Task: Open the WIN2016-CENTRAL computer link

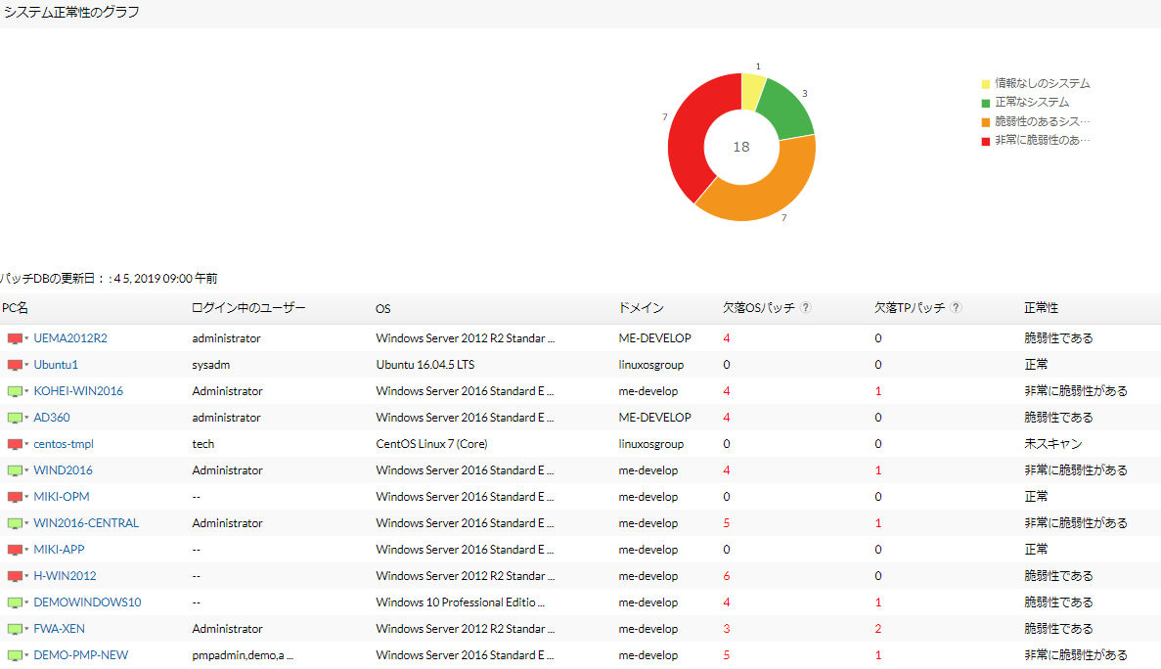Action: click(x=86, y=523)
